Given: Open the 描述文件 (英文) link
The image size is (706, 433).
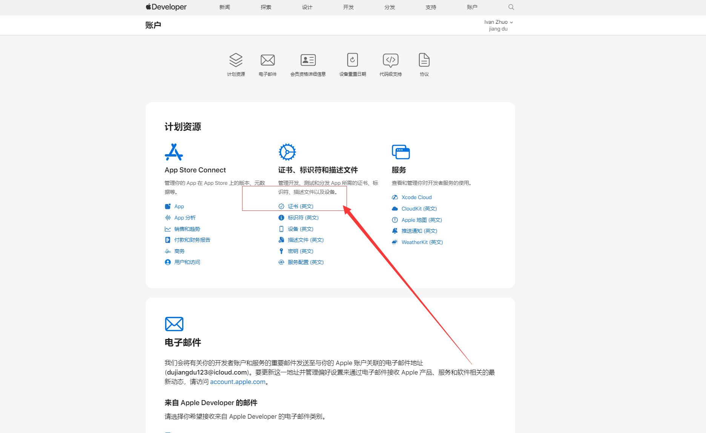Looking at the screenshot, I should (306, 240).
